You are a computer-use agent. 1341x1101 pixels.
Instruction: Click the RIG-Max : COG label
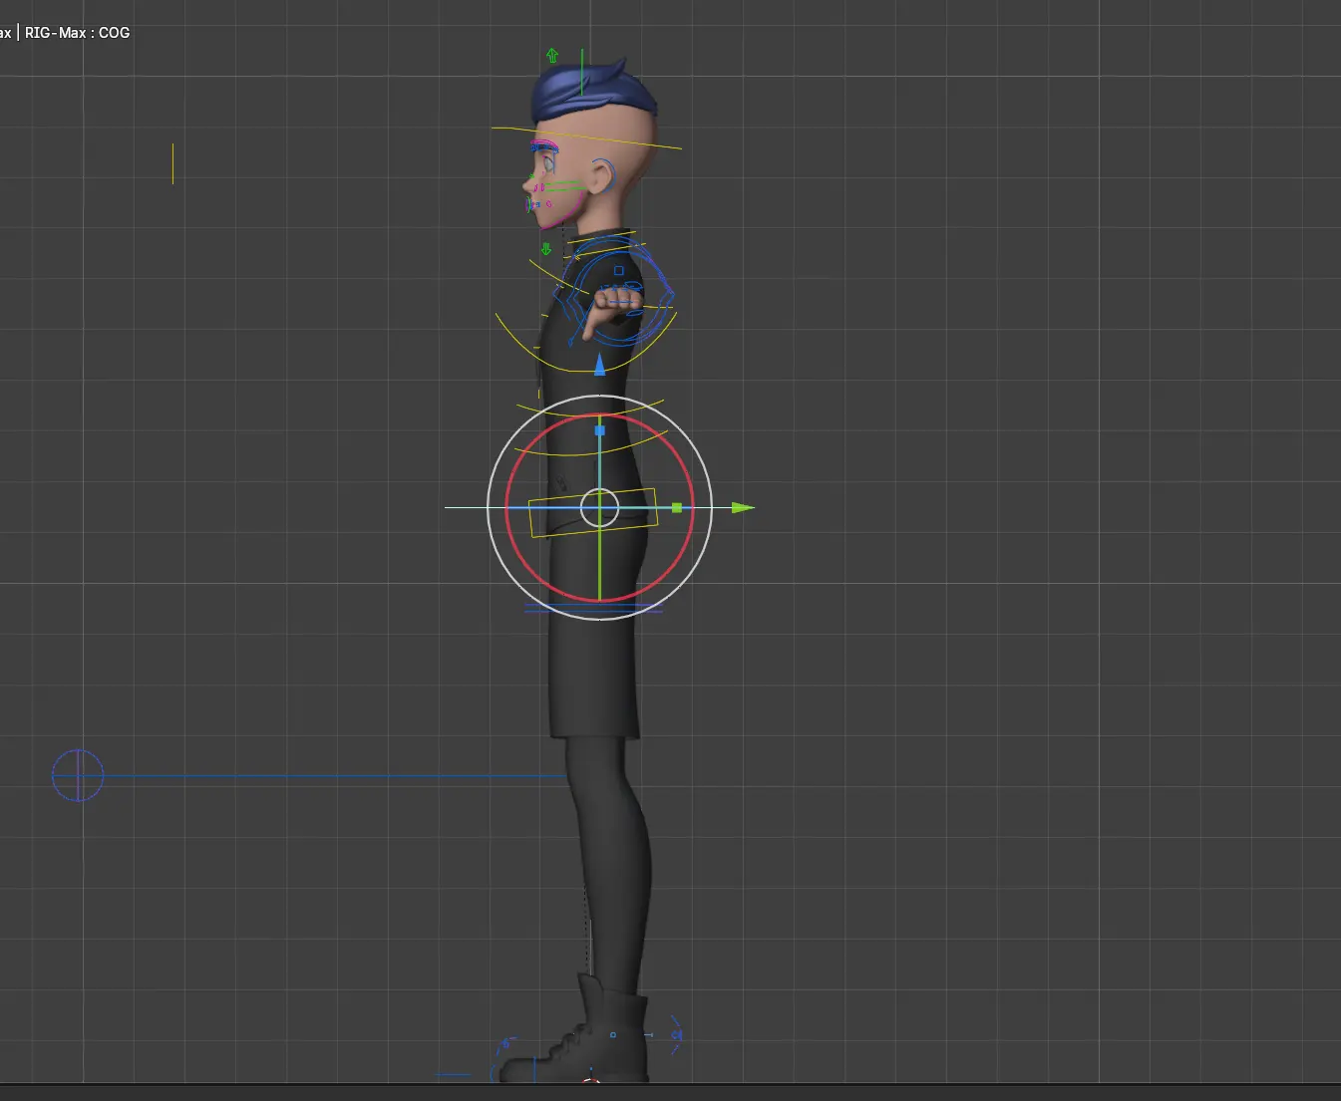(x=77, y=33)
